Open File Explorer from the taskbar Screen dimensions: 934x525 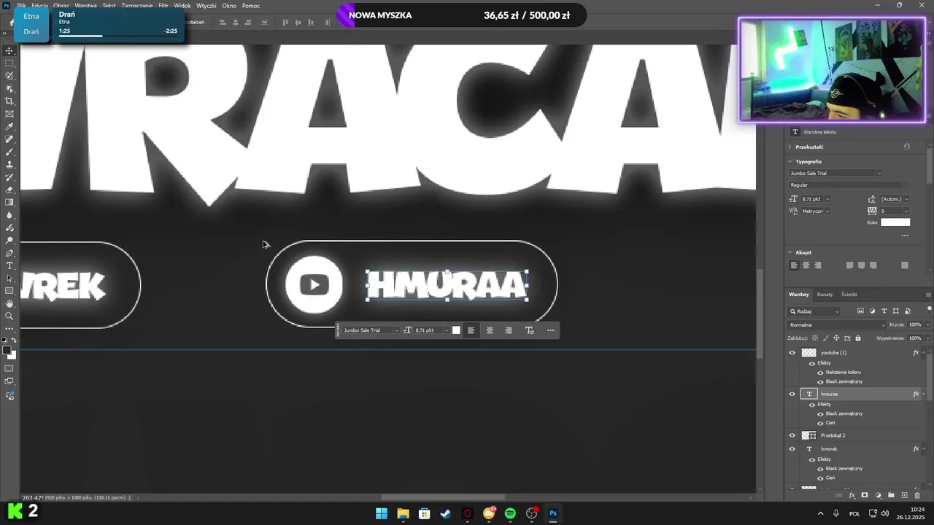[x=403, y=513]
